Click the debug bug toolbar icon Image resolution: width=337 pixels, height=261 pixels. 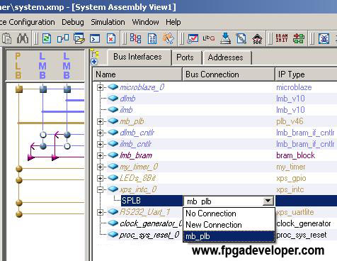tap(324, 38)
